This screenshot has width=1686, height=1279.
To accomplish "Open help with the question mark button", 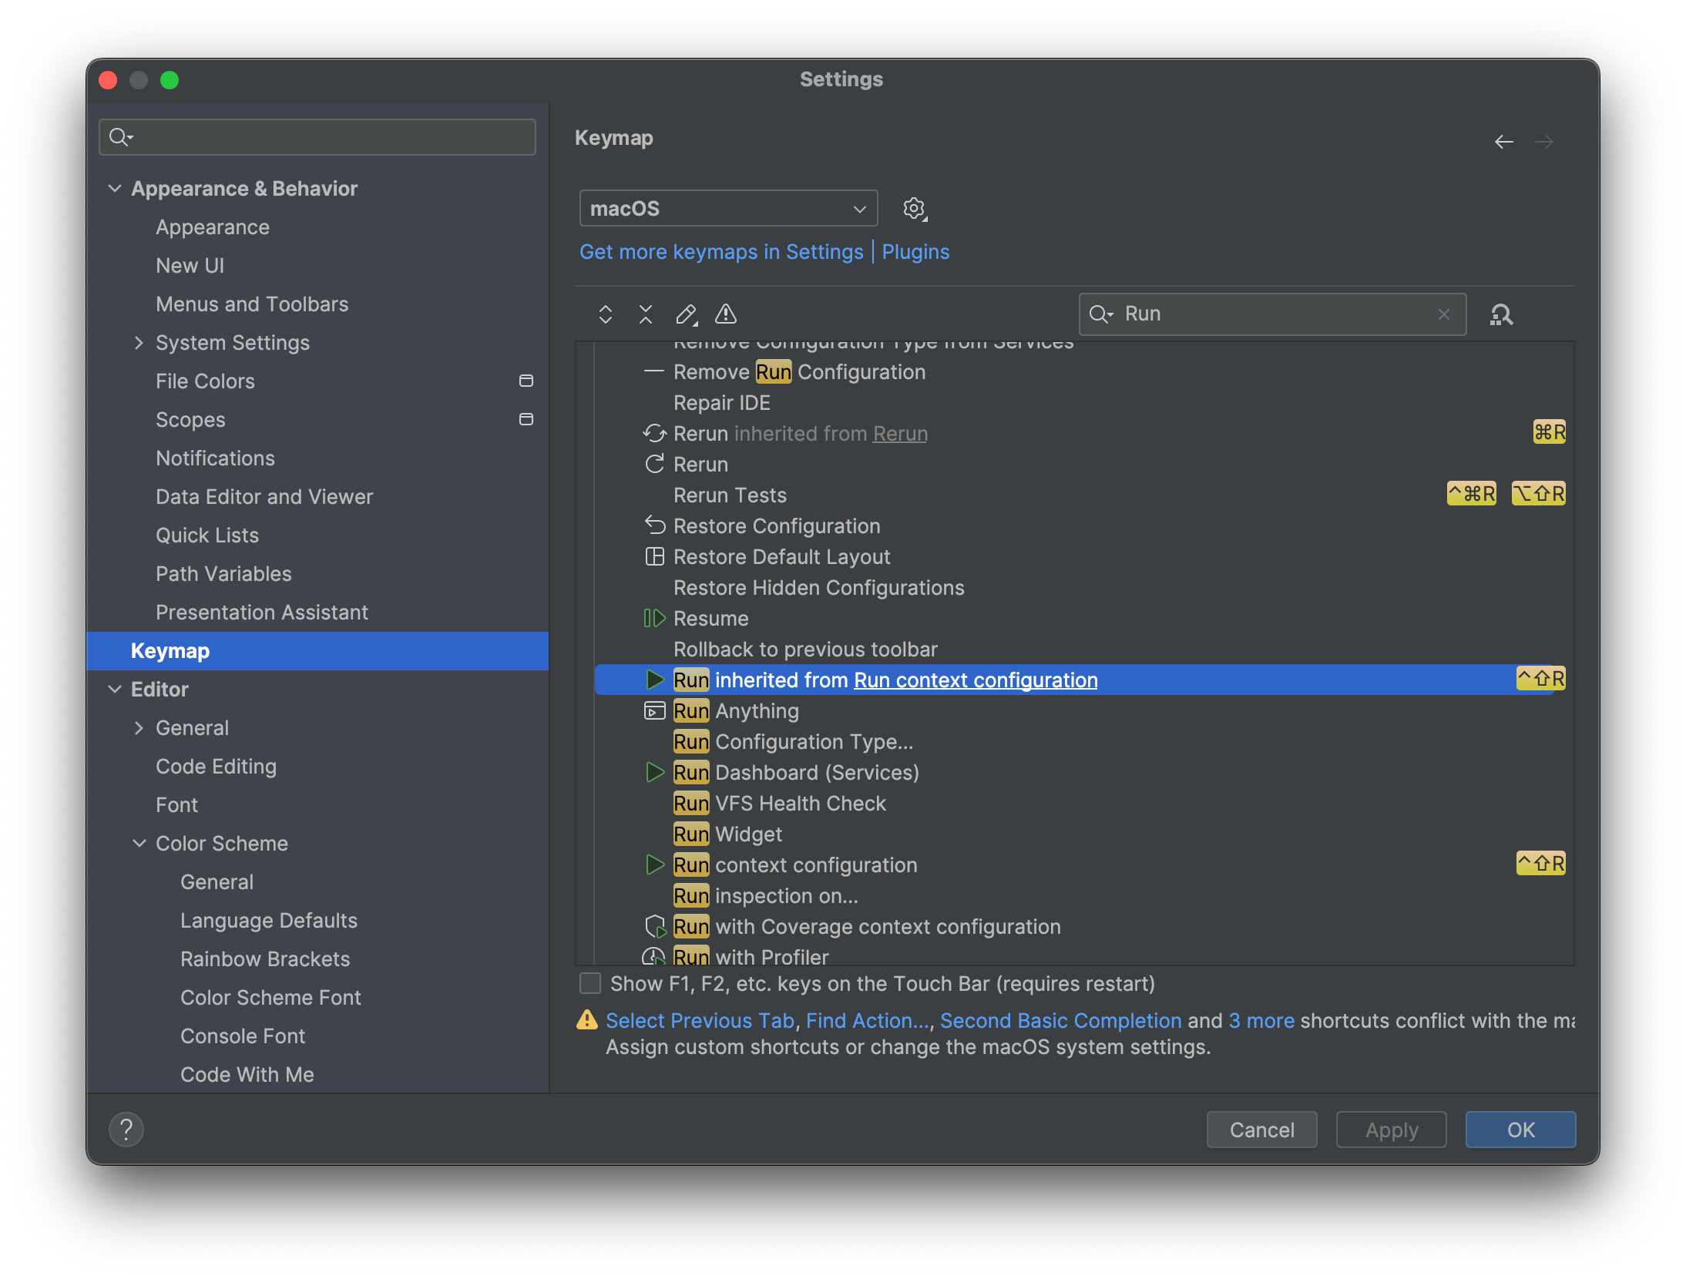I will pyautogui.click(x=126, y=1130).
